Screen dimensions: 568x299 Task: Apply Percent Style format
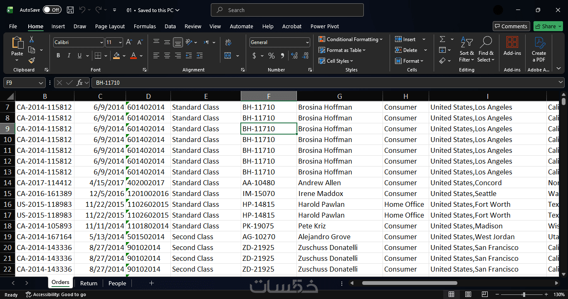click(272, 56)
